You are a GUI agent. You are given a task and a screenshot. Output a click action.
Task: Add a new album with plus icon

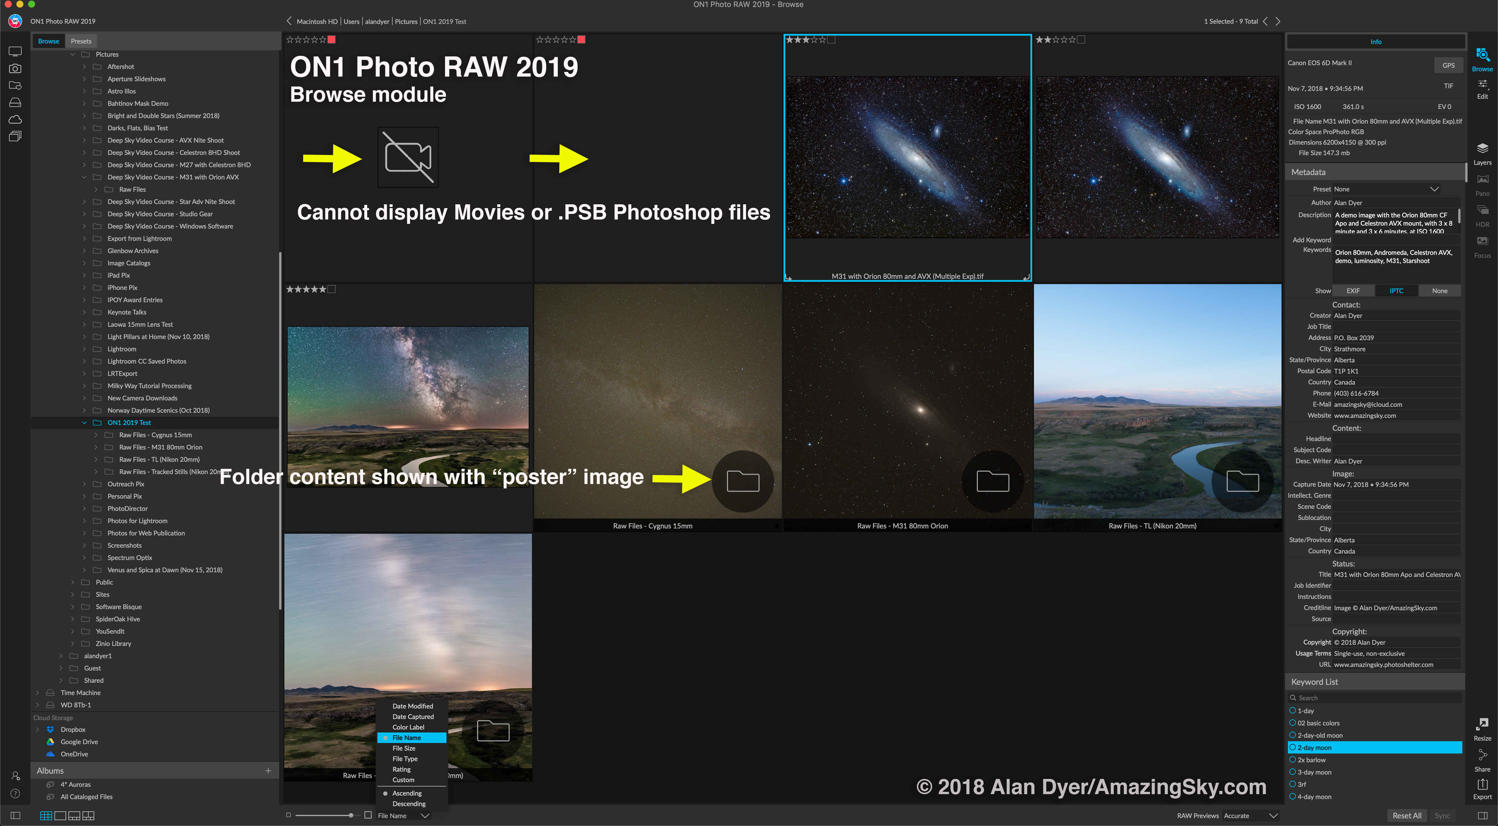coord(268,771)
